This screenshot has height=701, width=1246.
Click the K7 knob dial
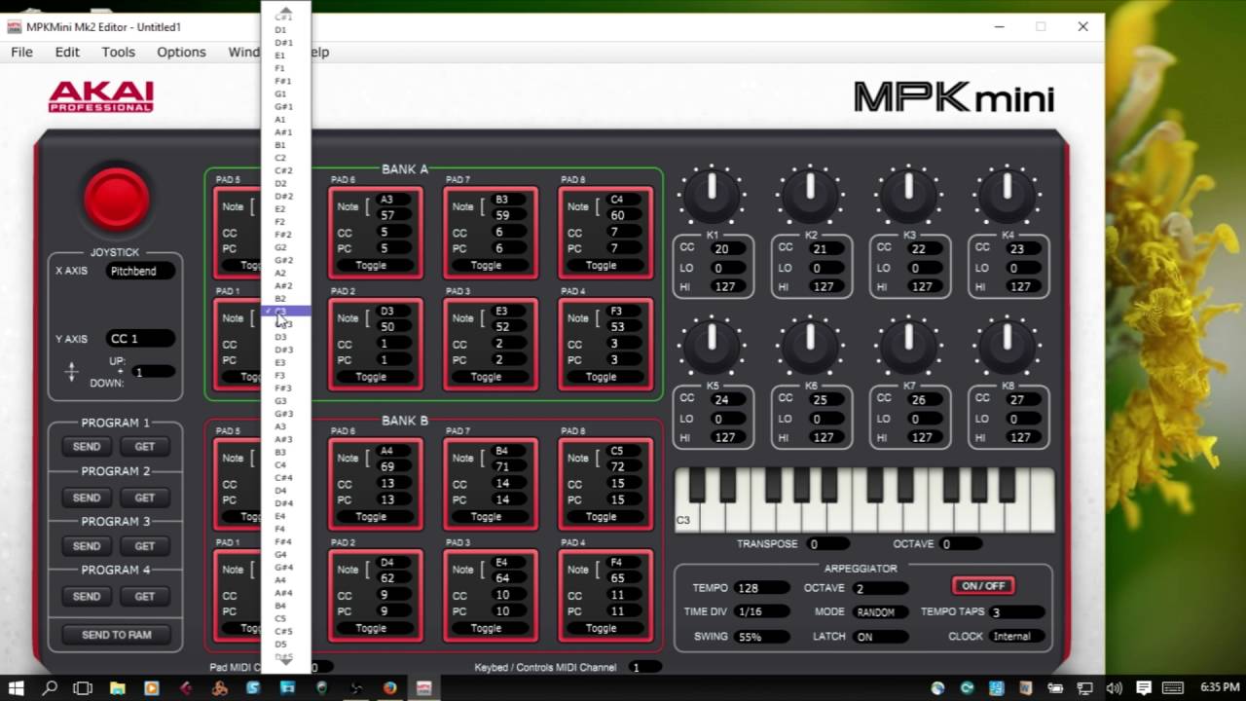pos(908,346)
